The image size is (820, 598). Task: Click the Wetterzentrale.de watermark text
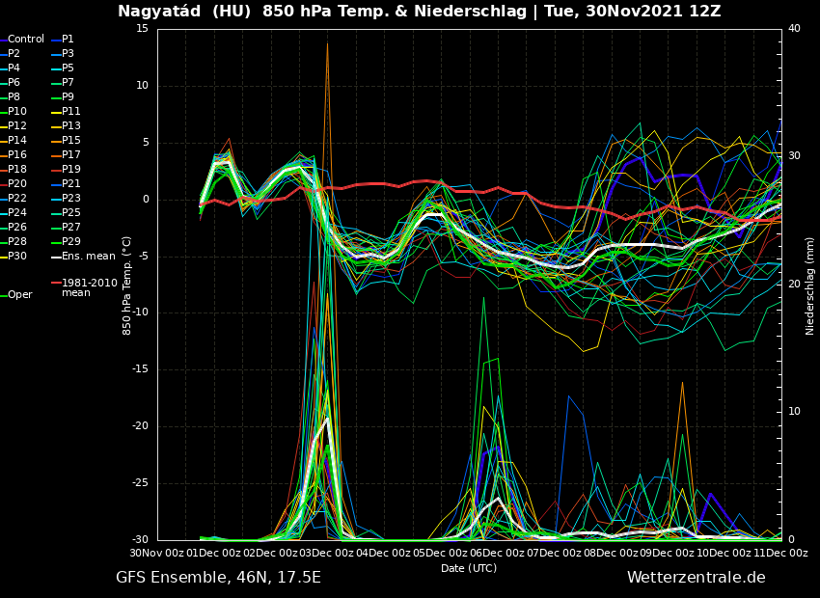click(x=696, y=578)
